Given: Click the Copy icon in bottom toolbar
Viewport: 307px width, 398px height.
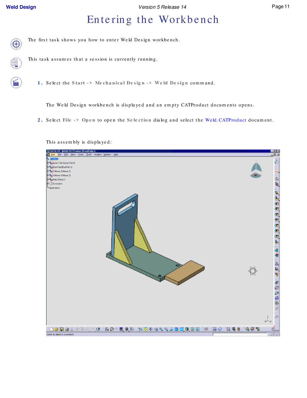Looking at the screenshot, I should (x=77, y=329).
